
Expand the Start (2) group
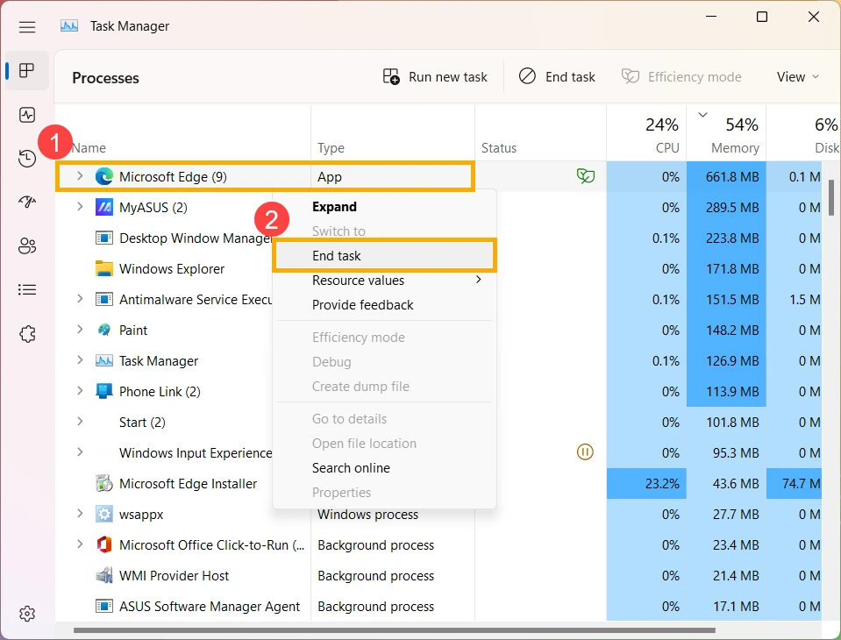(x=80, y=422)
